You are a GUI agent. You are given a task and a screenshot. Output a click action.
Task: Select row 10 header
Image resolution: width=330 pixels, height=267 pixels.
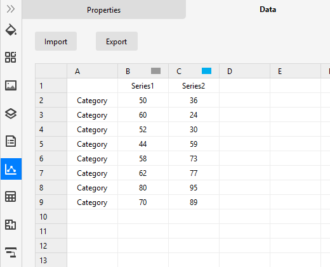point(51,216)
